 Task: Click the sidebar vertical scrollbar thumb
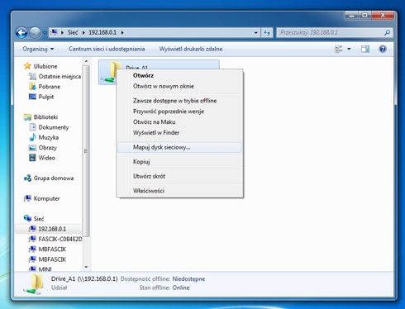pos(86,151)
